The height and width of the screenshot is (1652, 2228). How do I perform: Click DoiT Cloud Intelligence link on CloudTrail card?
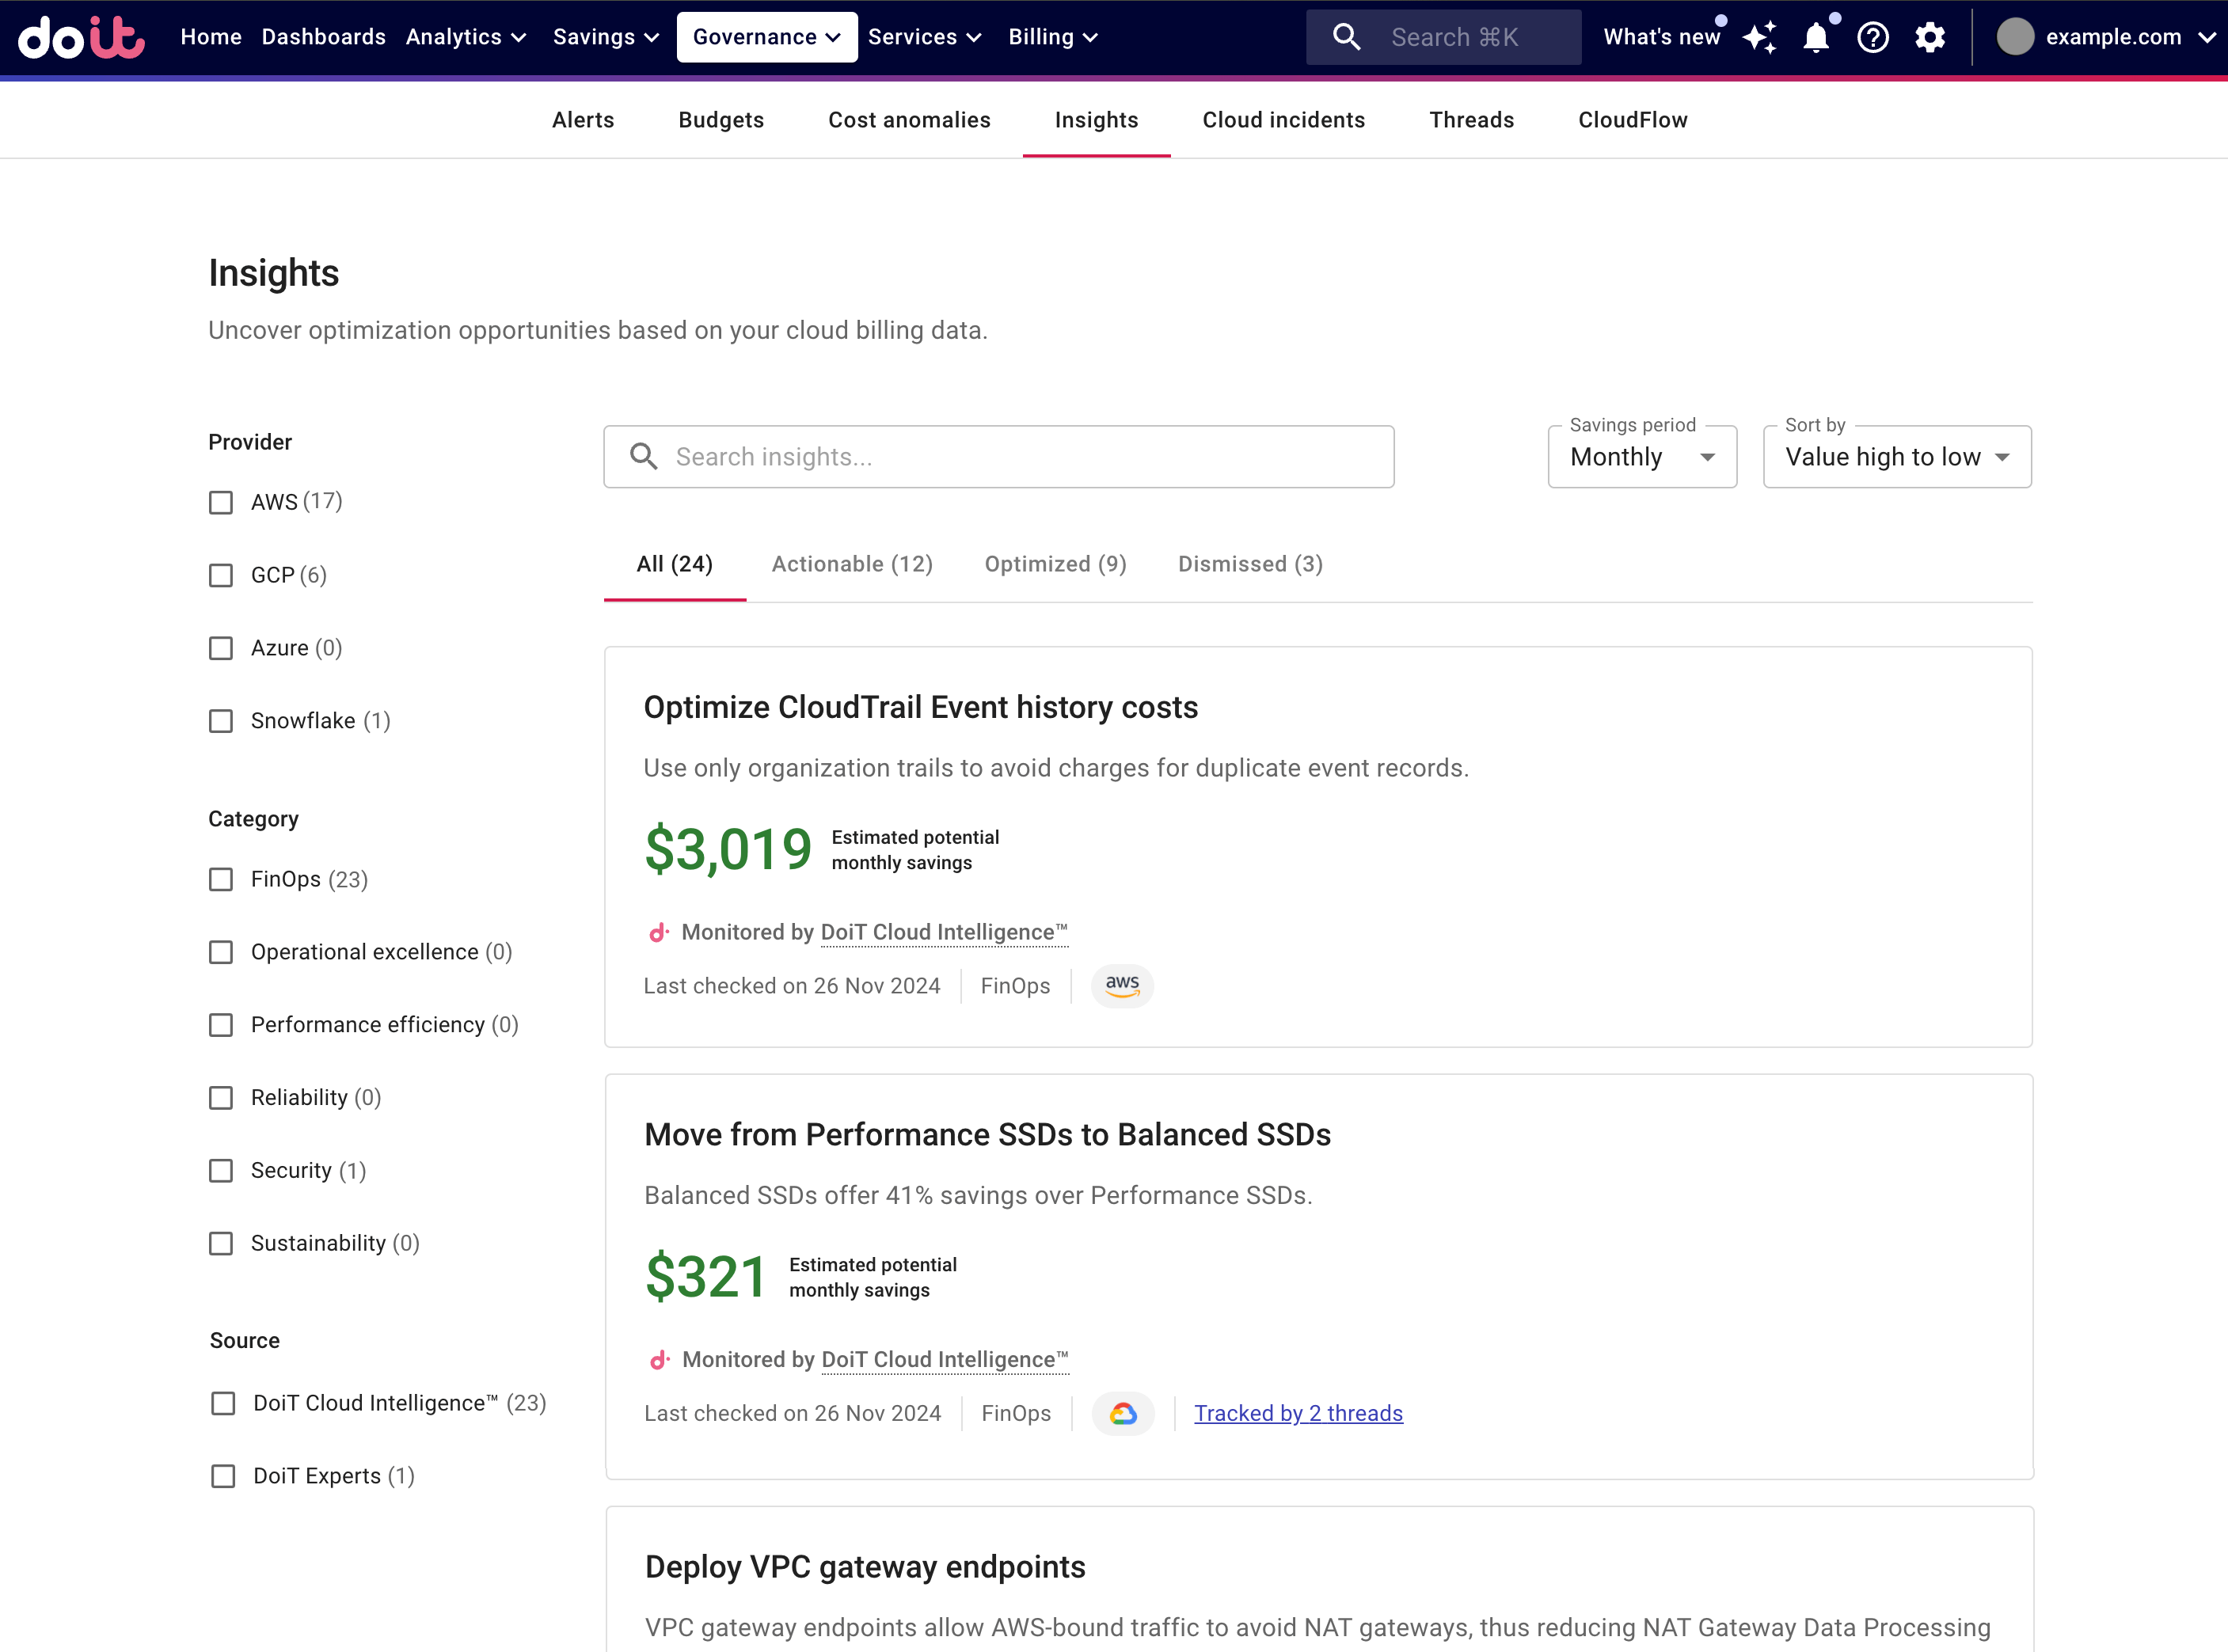944,933
